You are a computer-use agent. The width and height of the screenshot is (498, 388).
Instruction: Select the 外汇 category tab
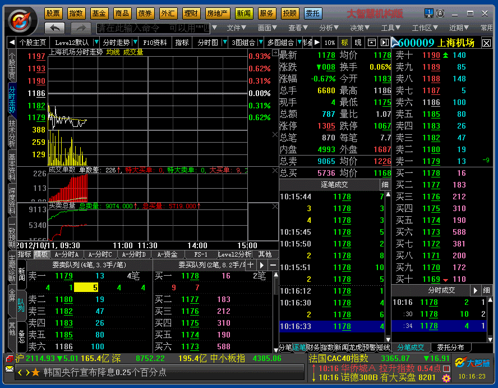168,13
